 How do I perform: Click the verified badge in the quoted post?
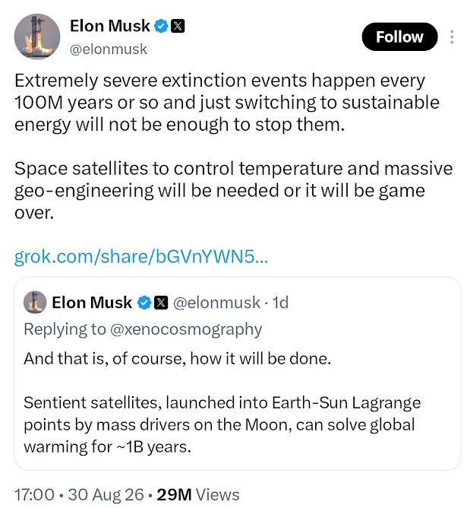click(144, 303)
